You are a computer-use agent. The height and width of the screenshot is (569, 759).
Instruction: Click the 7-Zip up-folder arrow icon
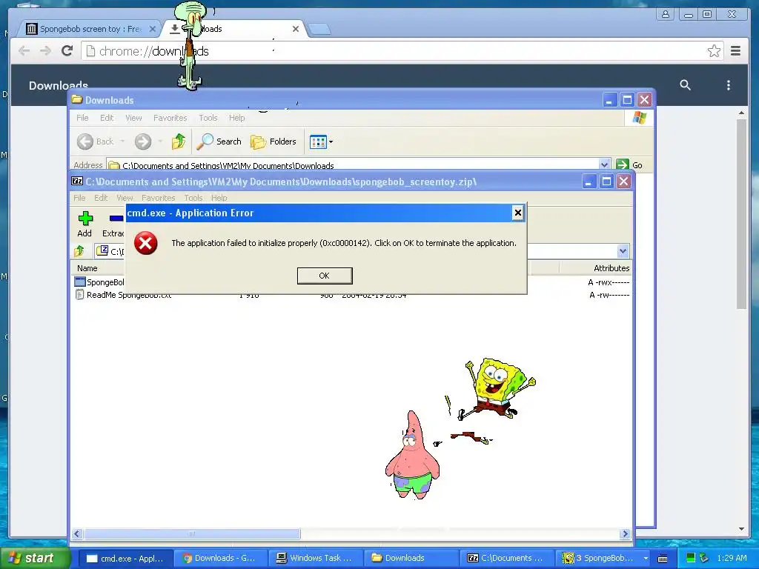[79, 251]
